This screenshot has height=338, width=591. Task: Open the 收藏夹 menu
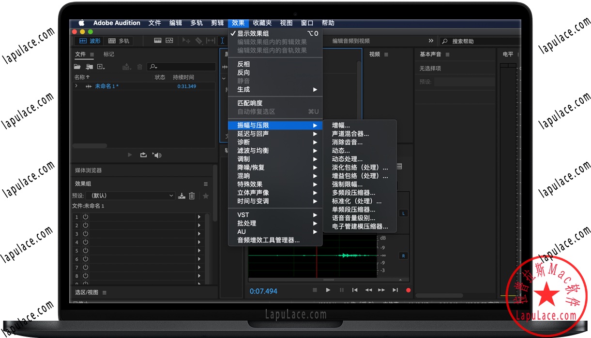pyautogui.click(x=262, y=23)
